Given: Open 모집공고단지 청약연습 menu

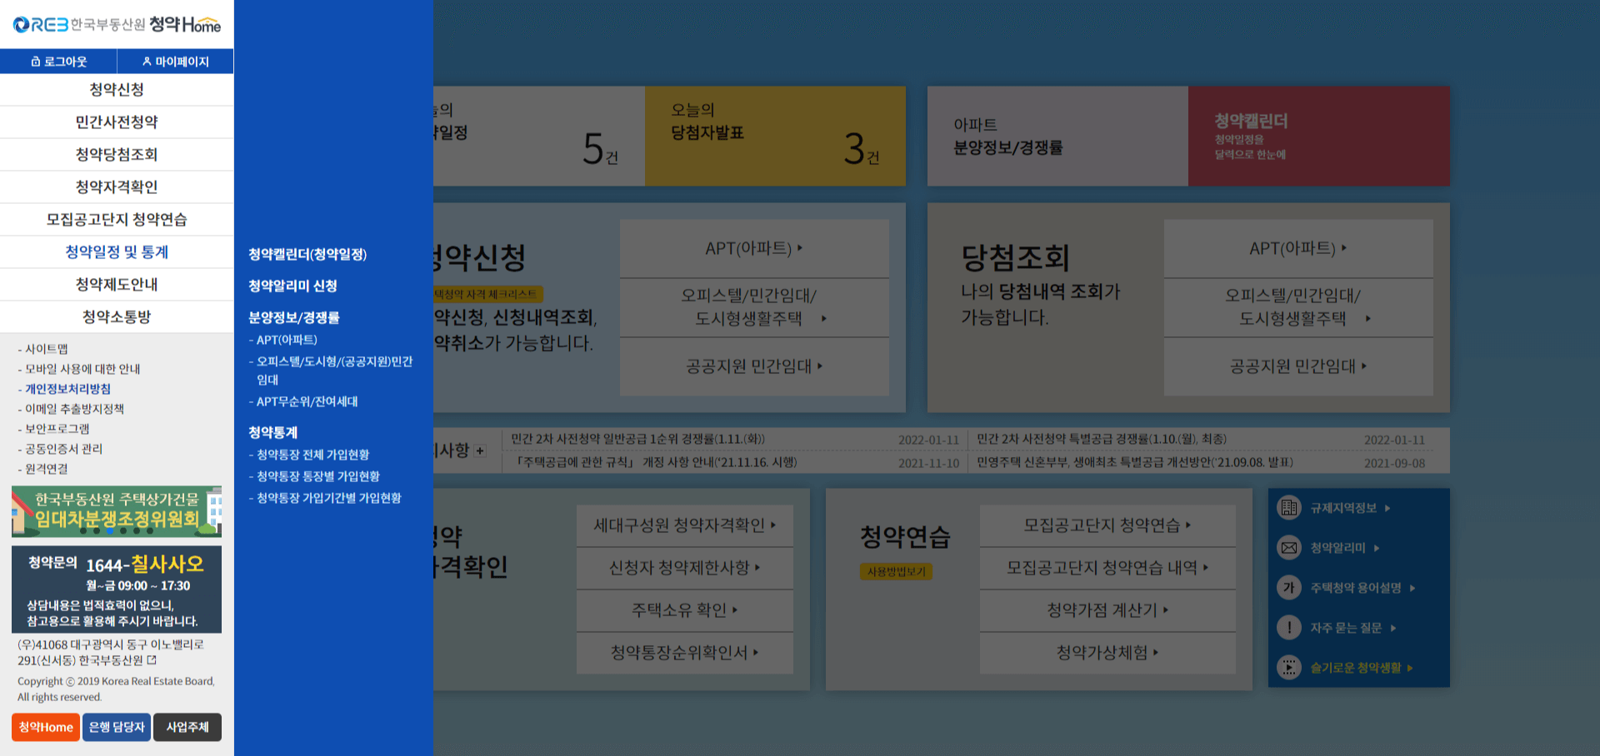Looking at the screenshot, I should click(x=117, y=219).
